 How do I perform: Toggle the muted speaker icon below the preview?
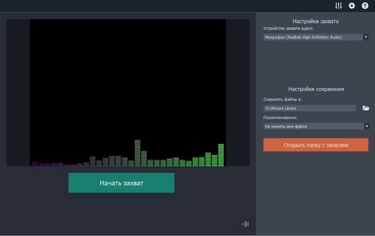click(x=245, y=224)
